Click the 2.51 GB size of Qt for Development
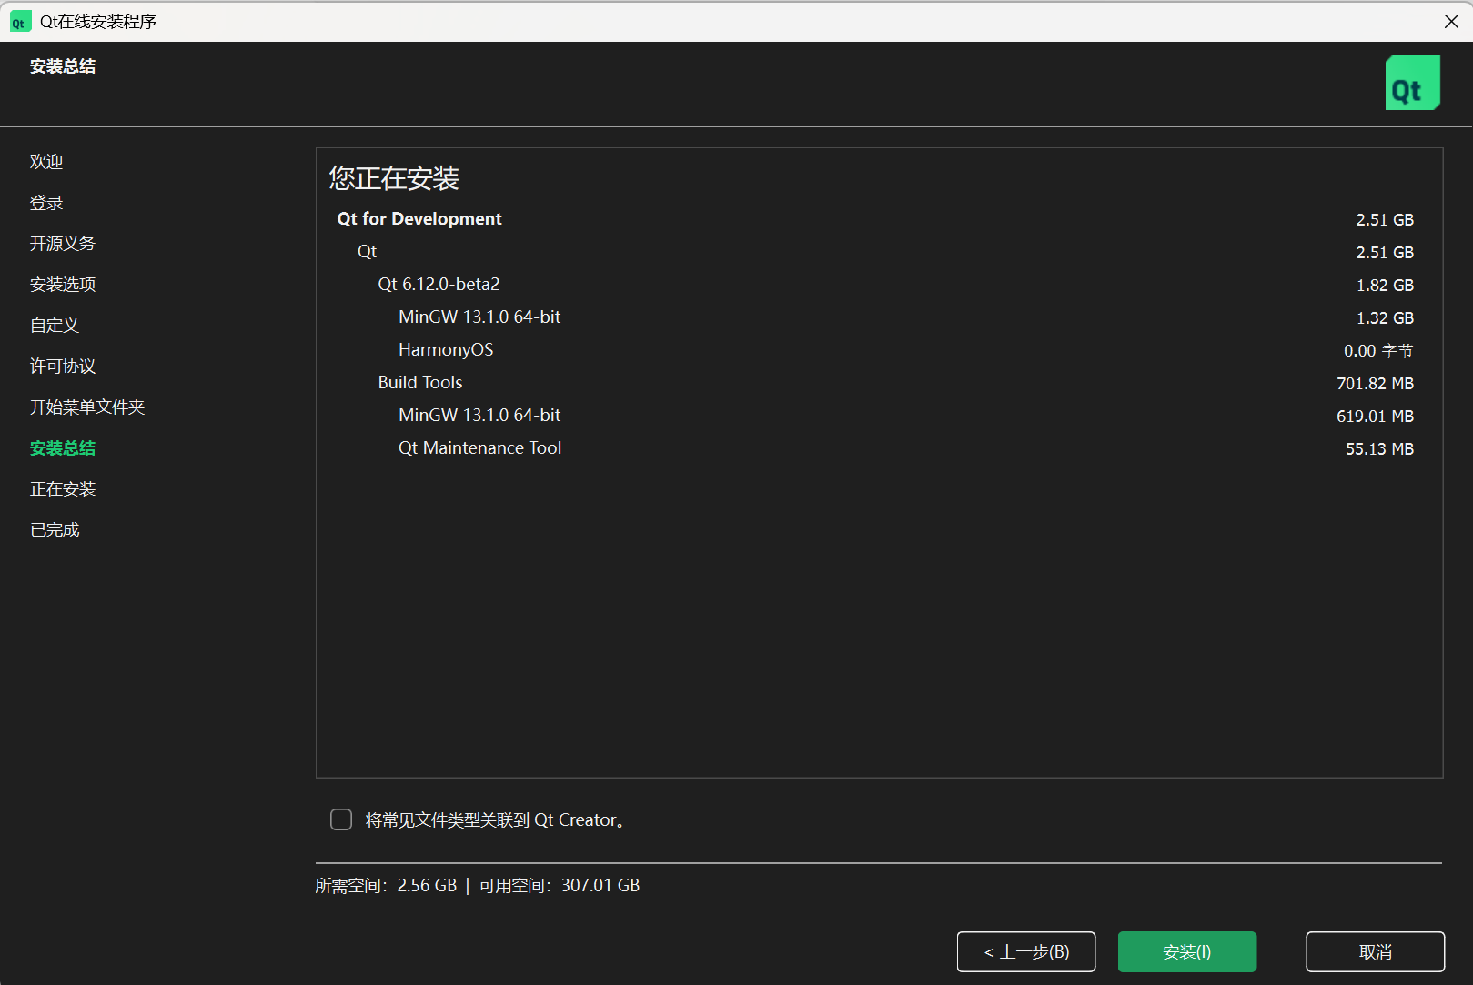Image resolution: width=1473 pixels, height=985 pixels. (1385, 220)
